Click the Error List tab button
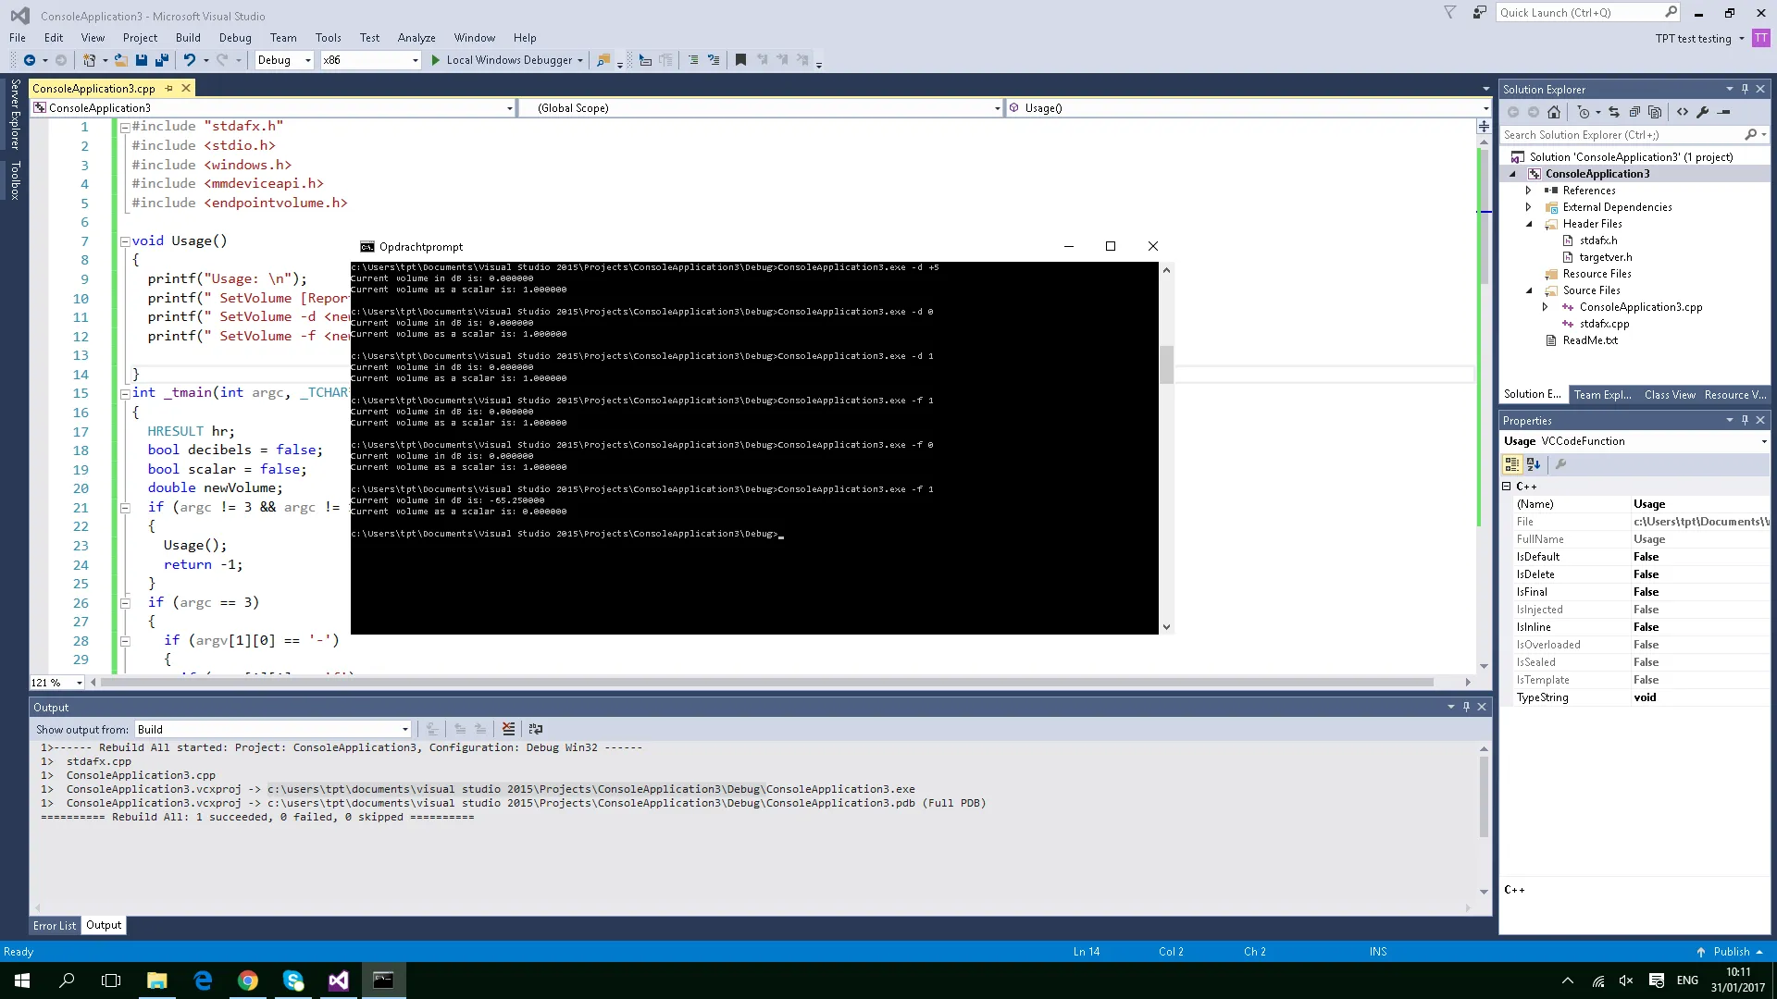Image resolution: width=1777 pixels, height=999 pixels. (x=55, y=925)
